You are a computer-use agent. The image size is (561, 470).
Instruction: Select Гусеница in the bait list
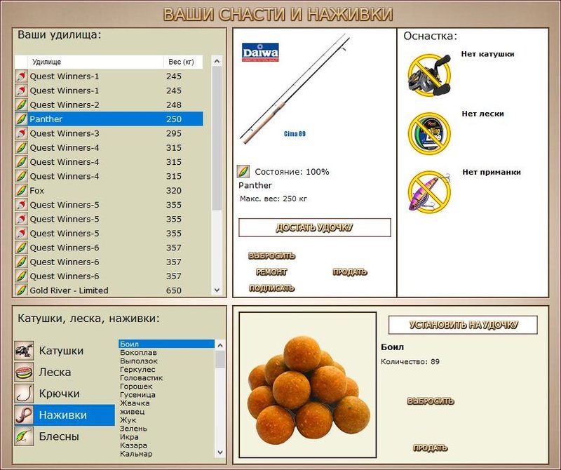166,395
